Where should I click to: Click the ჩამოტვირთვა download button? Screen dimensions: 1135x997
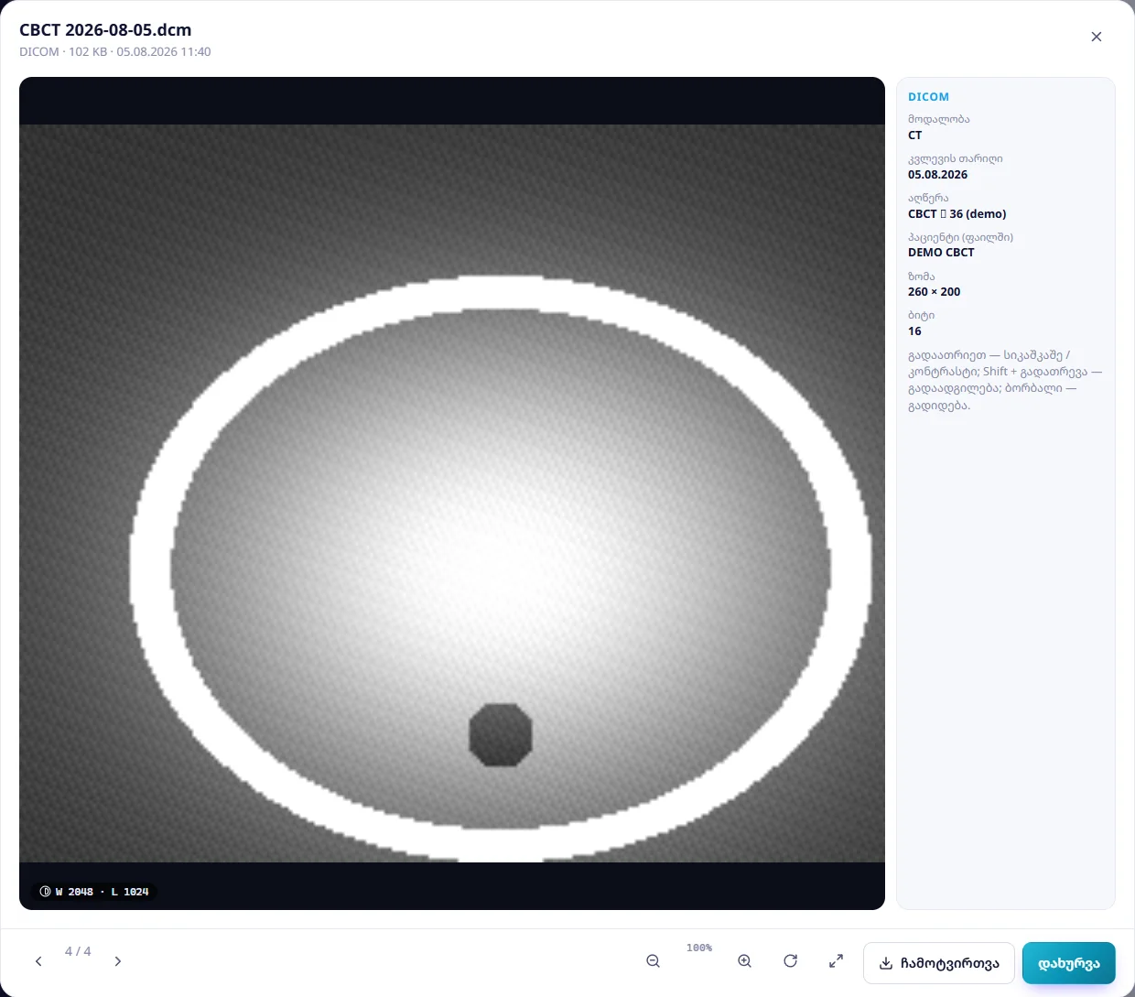[939, 963]
